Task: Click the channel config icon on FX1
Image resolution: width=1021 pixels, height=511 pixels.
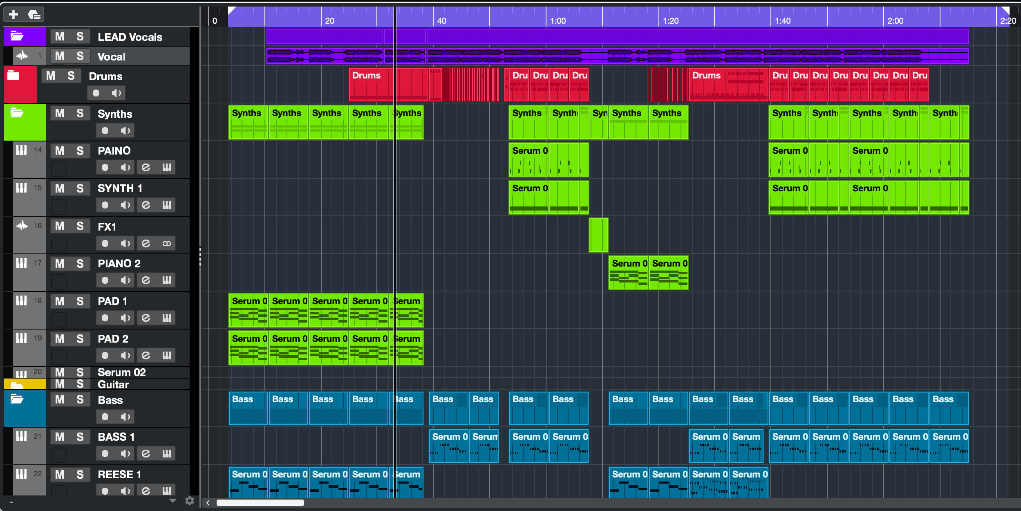Action: click(x=166, y=244)
